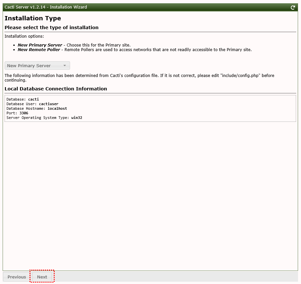The height and width of the screenshot is (284, 301).
Task: Click the Next button
Action: click(x=42, y=277)
